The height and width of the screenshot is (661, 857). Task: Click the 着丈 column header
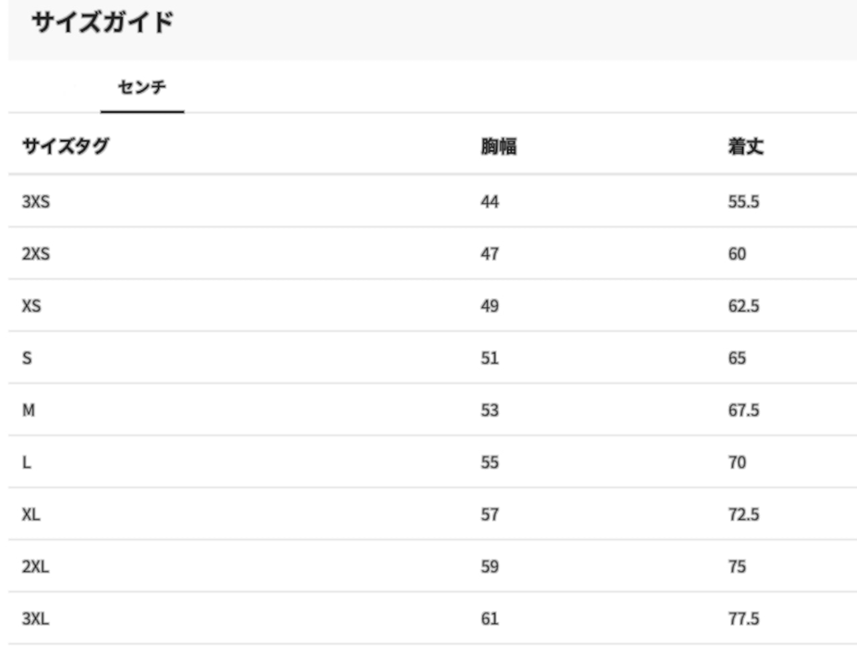[746, 146]
